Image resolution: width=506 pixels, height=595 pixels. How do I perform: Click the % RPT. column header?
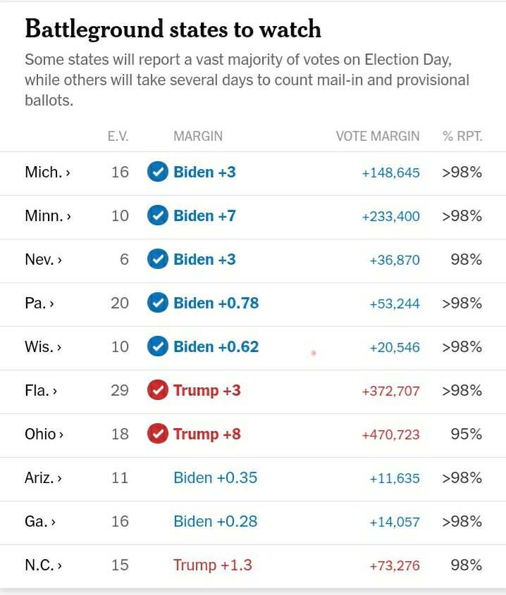pos(462,137)
